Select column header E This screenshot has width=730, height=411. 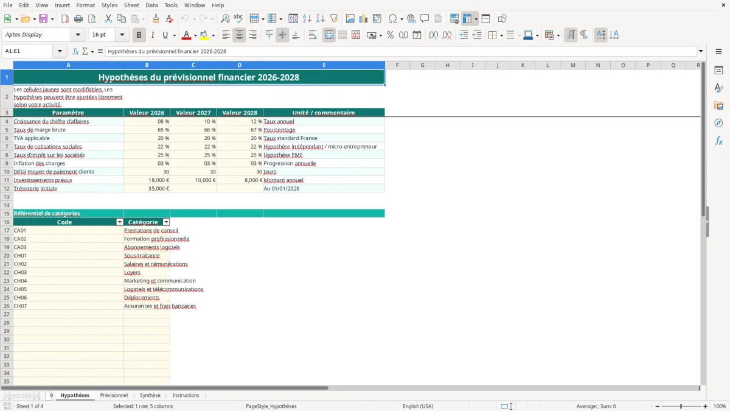pyautogui.click(x=324, y=65)
